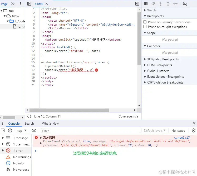Click the console prompt arrow
The height and width of the screenshot is (176, 197).
click(36, 151)
